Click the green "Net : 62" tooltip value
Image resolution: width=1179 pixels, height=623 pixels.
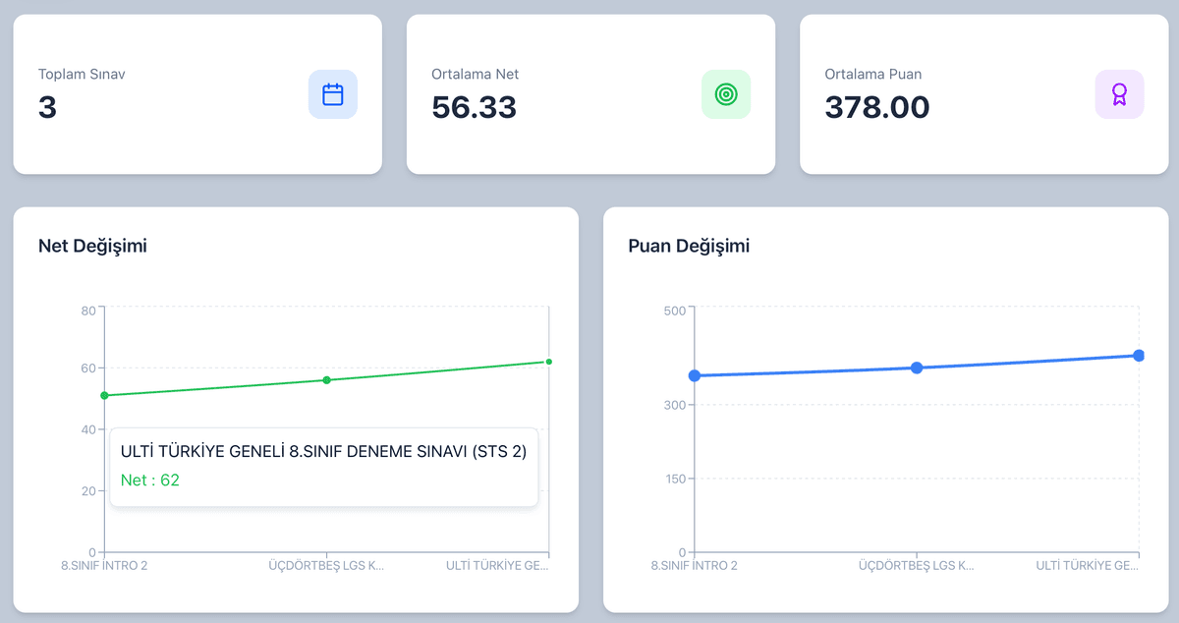pyautogui.click(x=149, y=481)
